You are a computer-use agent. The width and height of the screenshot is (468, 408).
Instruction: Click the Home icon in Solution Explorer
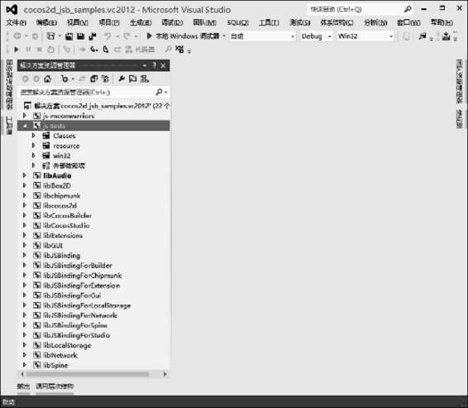point(47,79)
